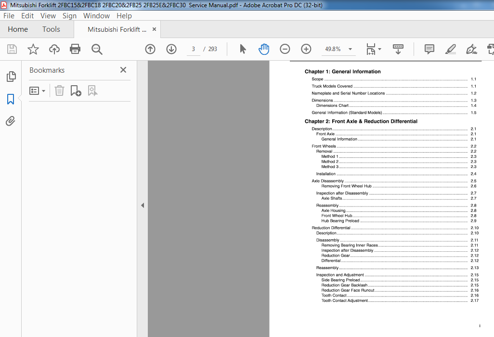This screenshot has width=494, height=337.
Task: Switch to the Home tab
Action: click(18, 29)
